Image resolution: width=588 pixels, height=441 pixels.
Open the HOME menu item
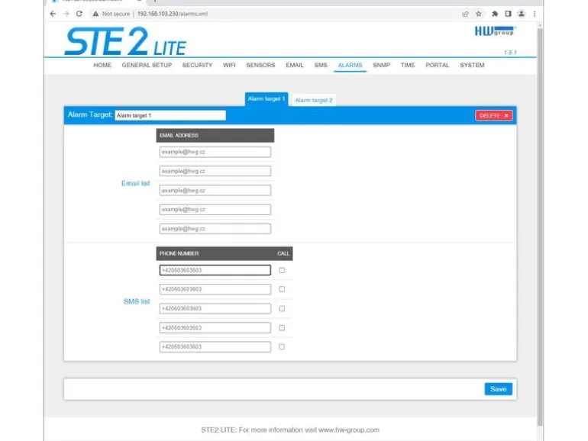click(102, 65)
